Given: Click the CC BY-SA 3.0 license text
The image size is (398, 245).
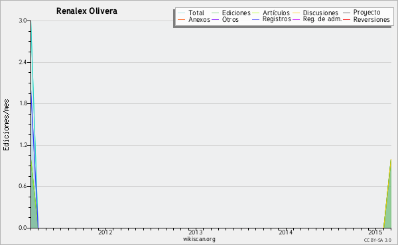Looking at the screenshot, I should [377, 240].
